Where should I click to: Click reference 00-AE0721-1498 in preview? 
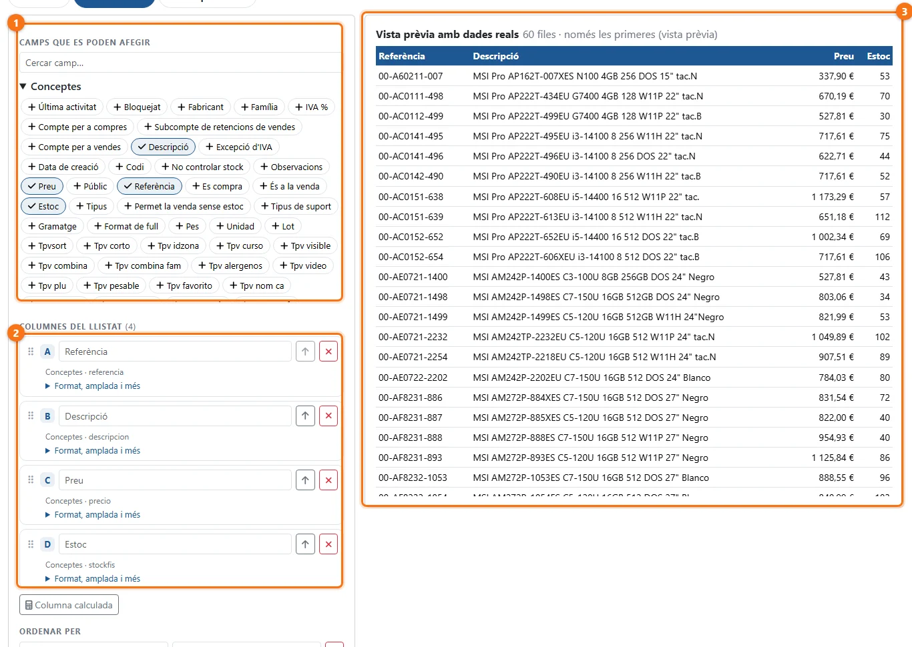coord(413,297)
